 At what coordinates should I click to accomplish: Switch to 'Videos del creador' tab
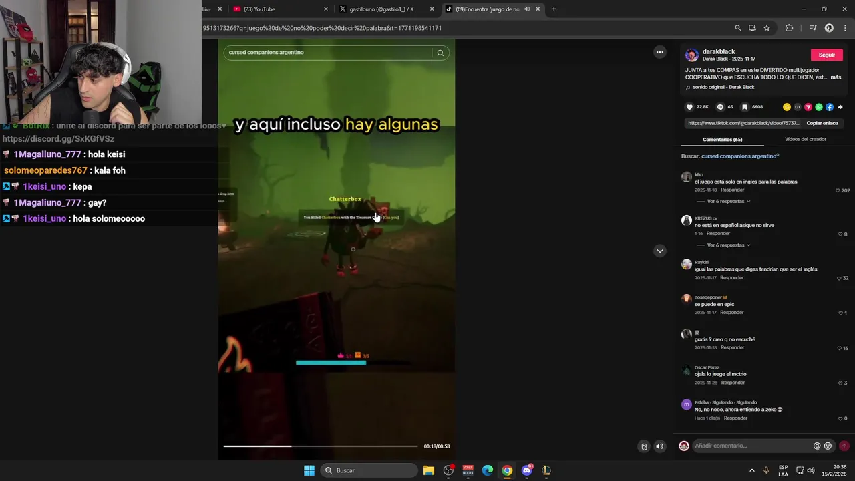[805, 139]
